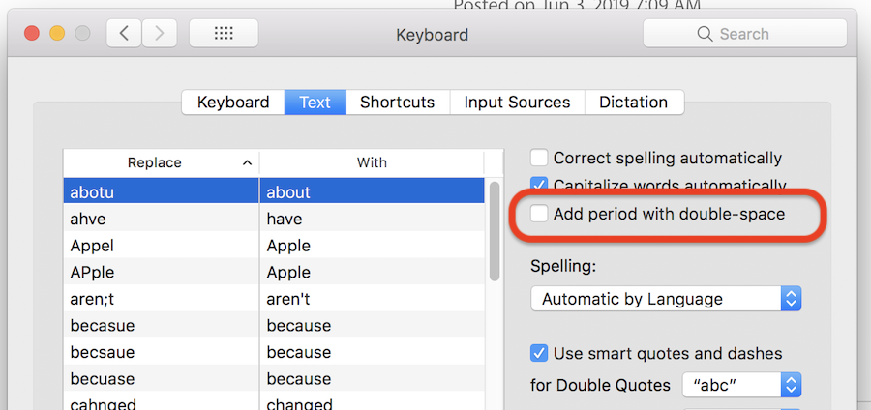Click the Replace column sort arrow
871x410 pixels.
coord(248,162)
